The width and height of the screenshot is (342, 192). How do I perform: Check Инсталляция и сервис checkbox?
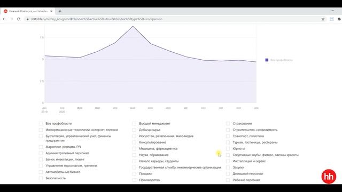[x=228, y=161]
